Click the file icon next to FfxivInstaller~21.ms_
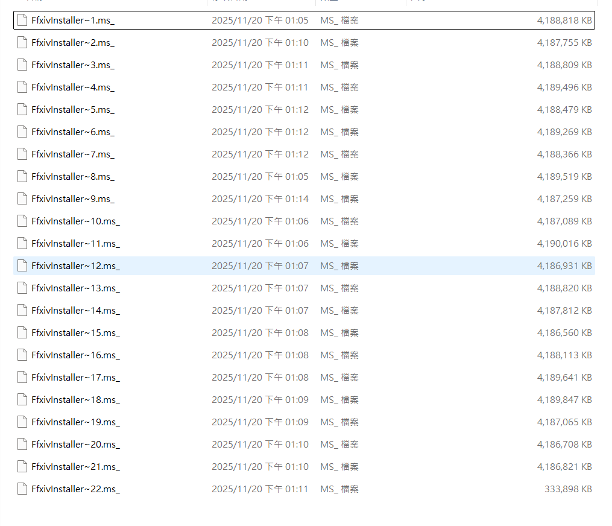 pos(23,467)
